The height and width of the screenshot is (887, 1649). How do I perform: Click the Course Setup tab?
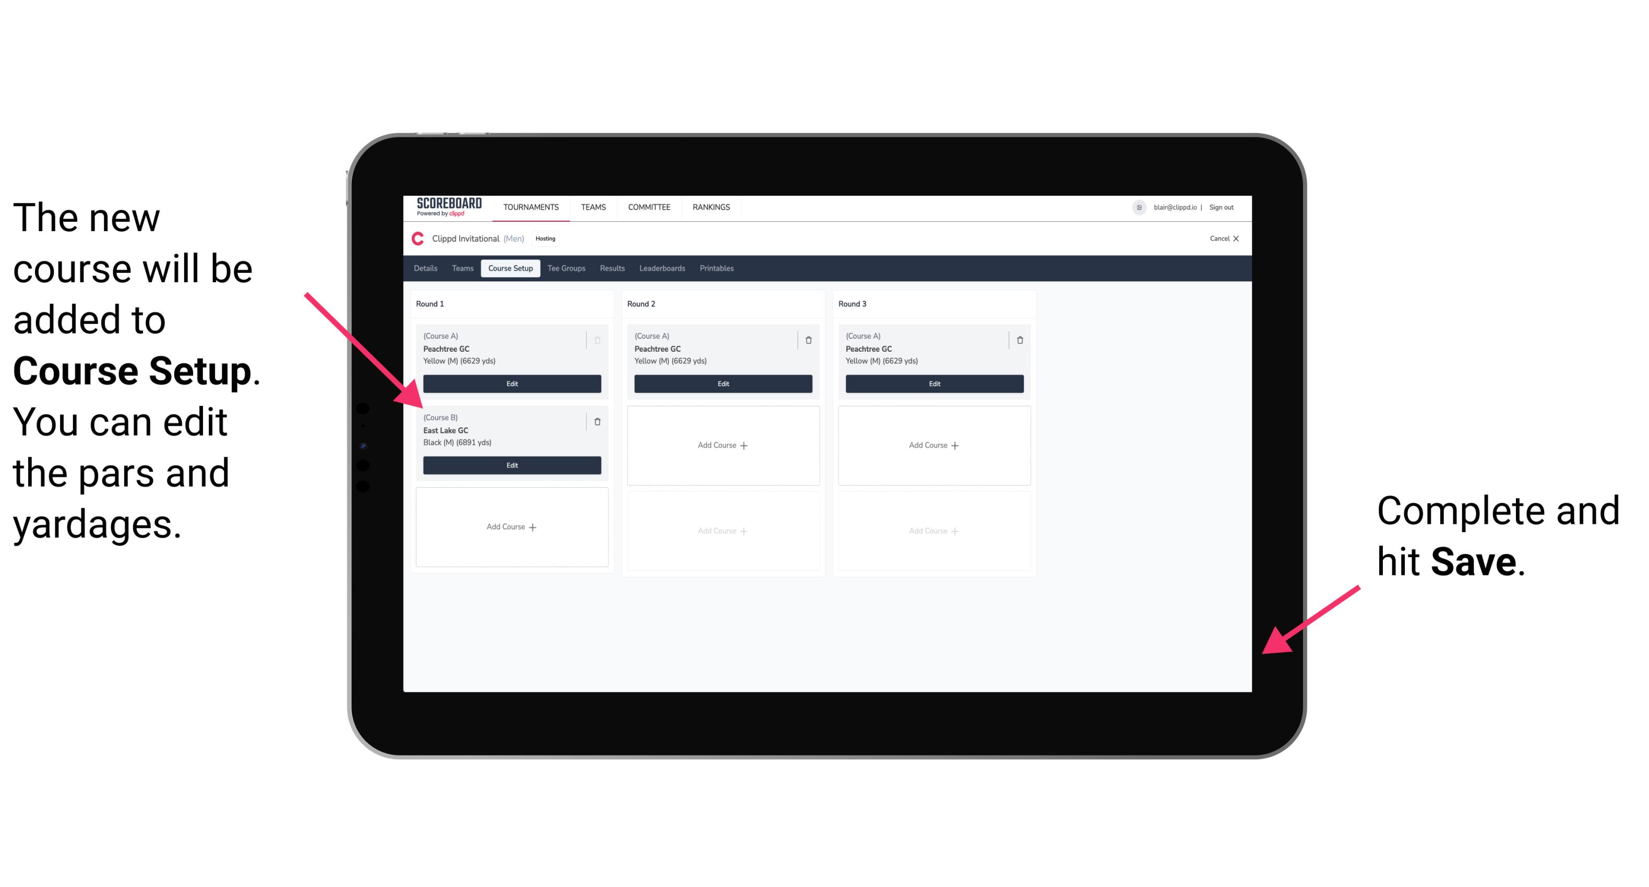point(510,268)
